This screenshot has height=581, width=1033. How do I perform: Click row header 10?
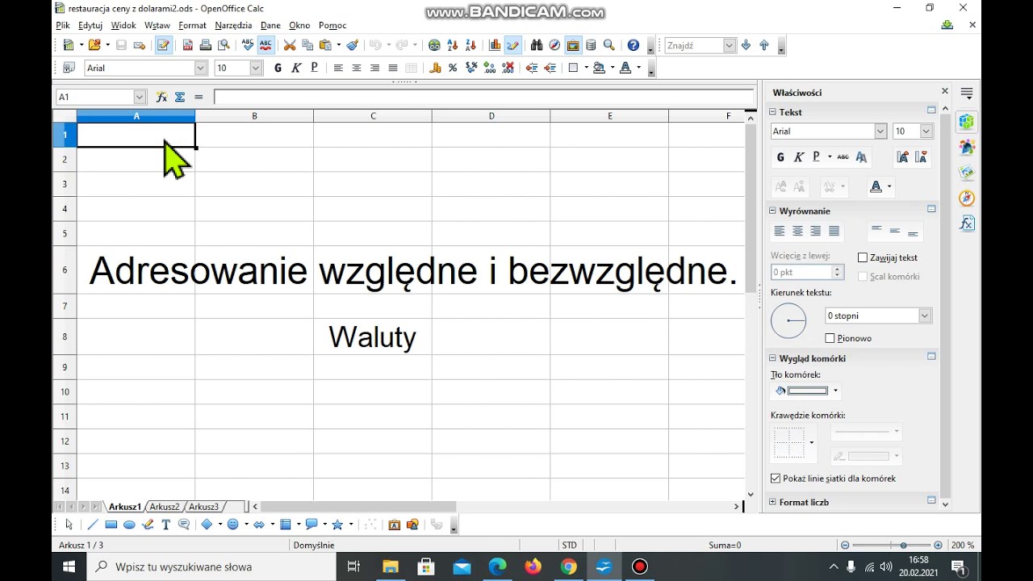pyautogui.click(x=65, y=392)
